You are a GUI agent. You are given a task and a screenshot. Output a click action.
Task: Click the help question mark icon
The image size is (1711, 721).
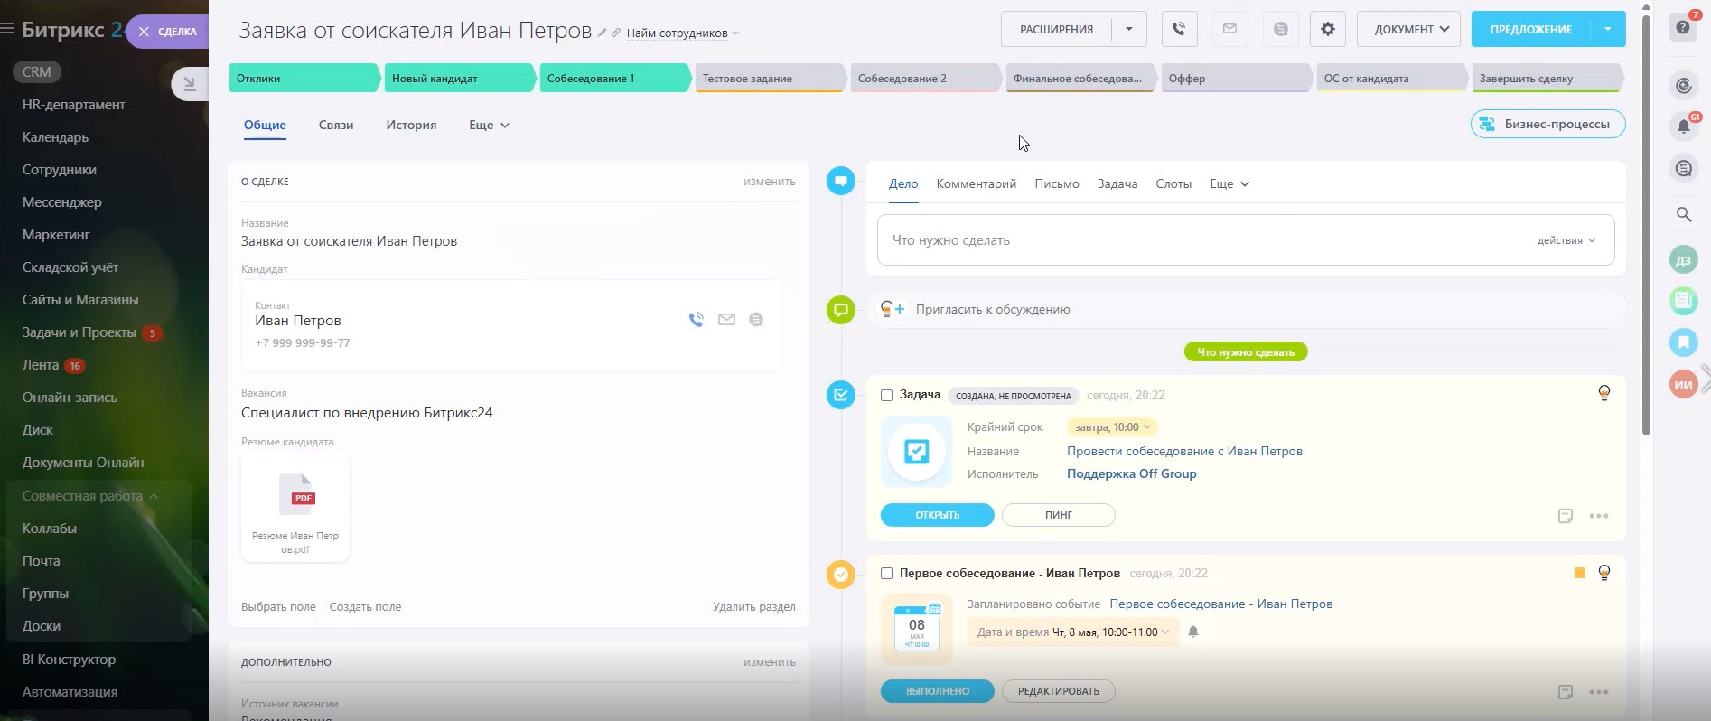pyautogui.click(x=1683, y=27)
